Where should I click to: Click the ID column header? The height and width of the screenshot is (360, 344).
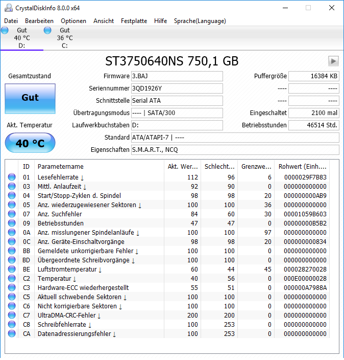pos(26,167)
